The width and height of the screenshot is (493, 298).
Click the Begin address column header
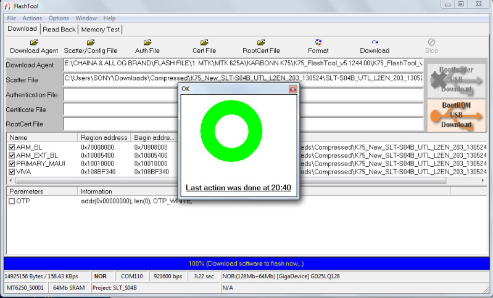(154, 137)
